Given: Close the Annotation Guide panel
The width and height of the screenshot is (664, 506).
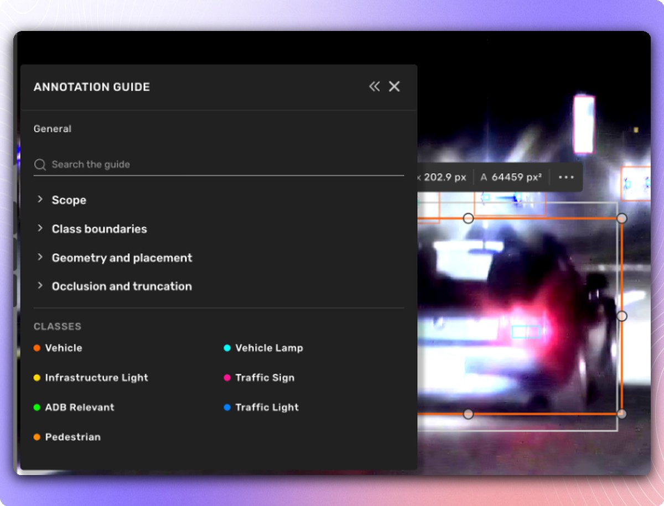Looking at the screenshot, I should click(394, 86).
